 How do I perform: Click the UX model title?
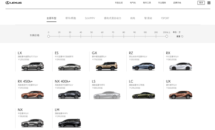(x=169, y=81)
